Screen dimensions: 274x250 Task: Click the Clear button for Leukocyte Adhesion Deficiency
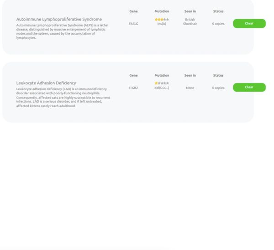point(249,87)
